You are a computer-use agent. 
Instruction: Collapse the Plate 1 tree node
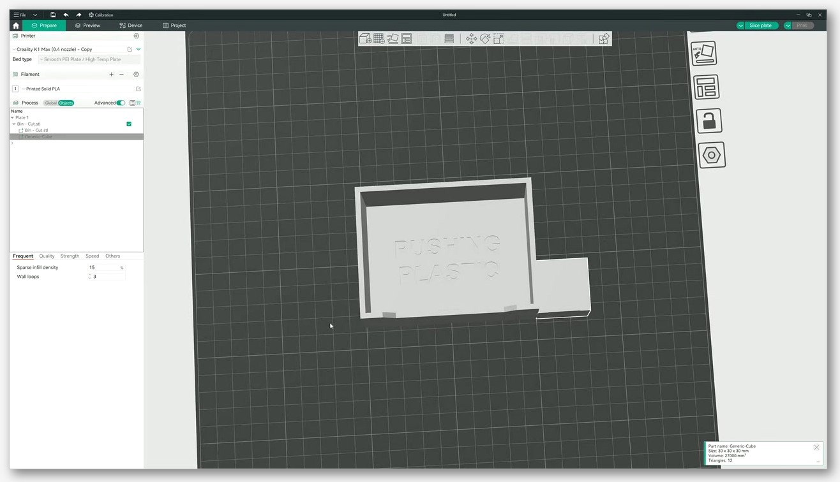[12, 117]
